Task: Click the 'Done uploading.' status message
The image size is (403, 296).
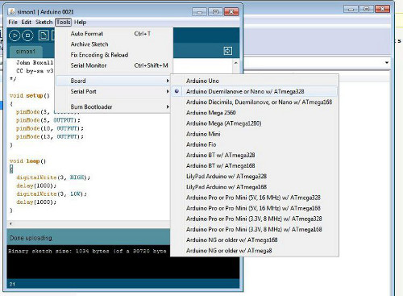Action: 31,238
